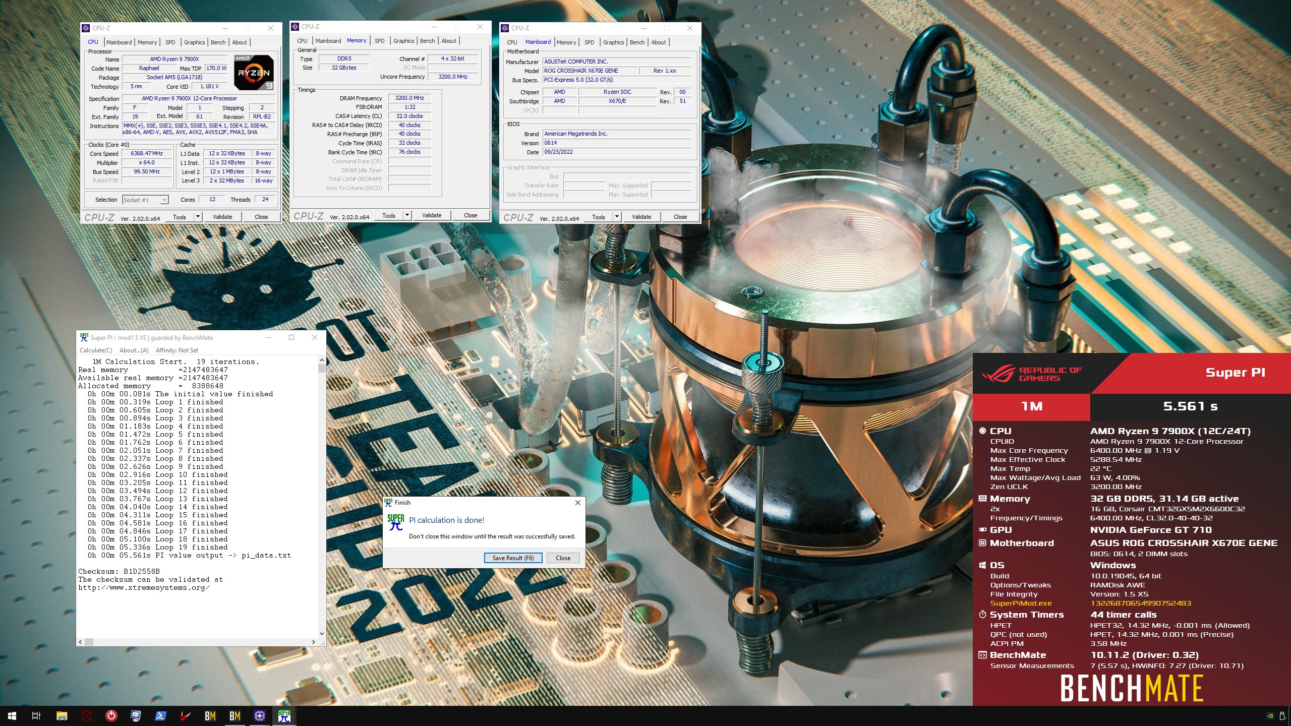The image size is (1291, 726).
Task: Click the Super PI window title icon
Action: tap(84, 337)
